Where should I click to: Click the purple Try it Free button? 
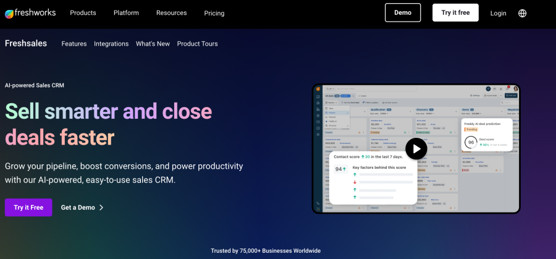[x=28, y=208]
